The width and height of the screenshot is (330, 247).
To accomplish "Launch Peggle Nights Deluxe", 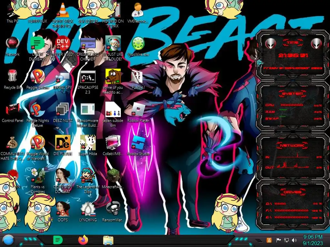I will 37,115.
